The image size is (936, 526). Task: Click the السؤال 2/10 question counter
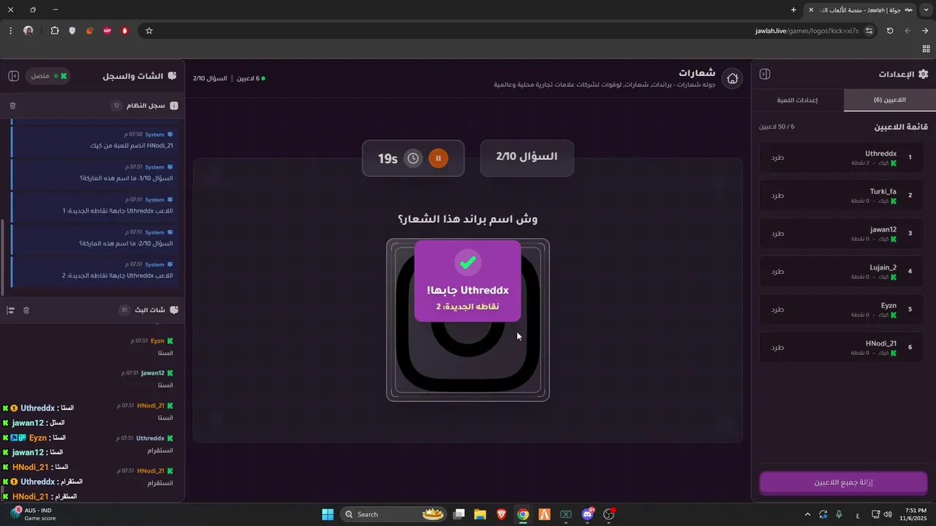pos(526,157)
